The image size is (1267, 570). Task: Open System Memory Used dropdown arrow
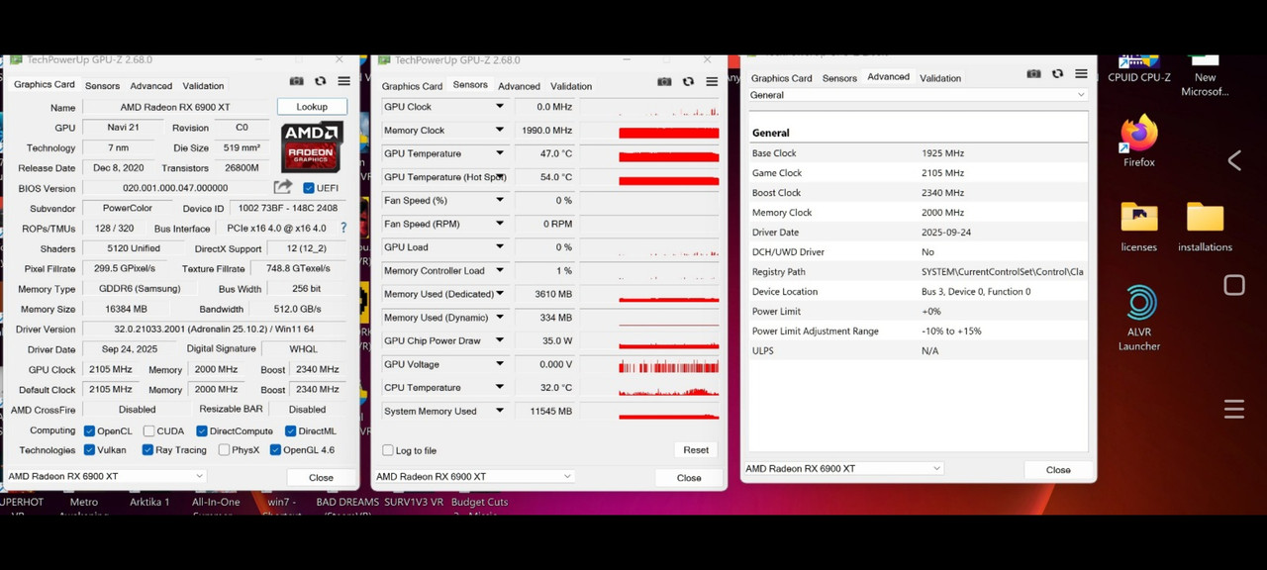click(x=500, y=411)
